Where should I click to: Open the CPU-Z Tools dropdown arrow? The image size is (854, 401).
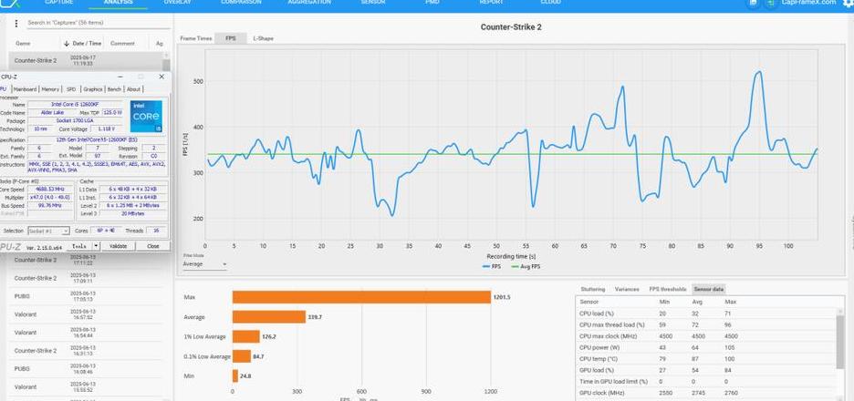pos(96,246)
